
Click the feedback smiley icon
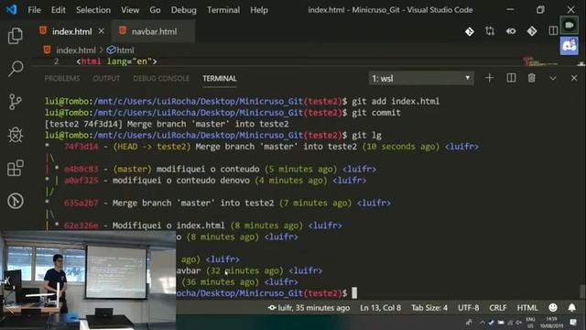coord(553,308)
